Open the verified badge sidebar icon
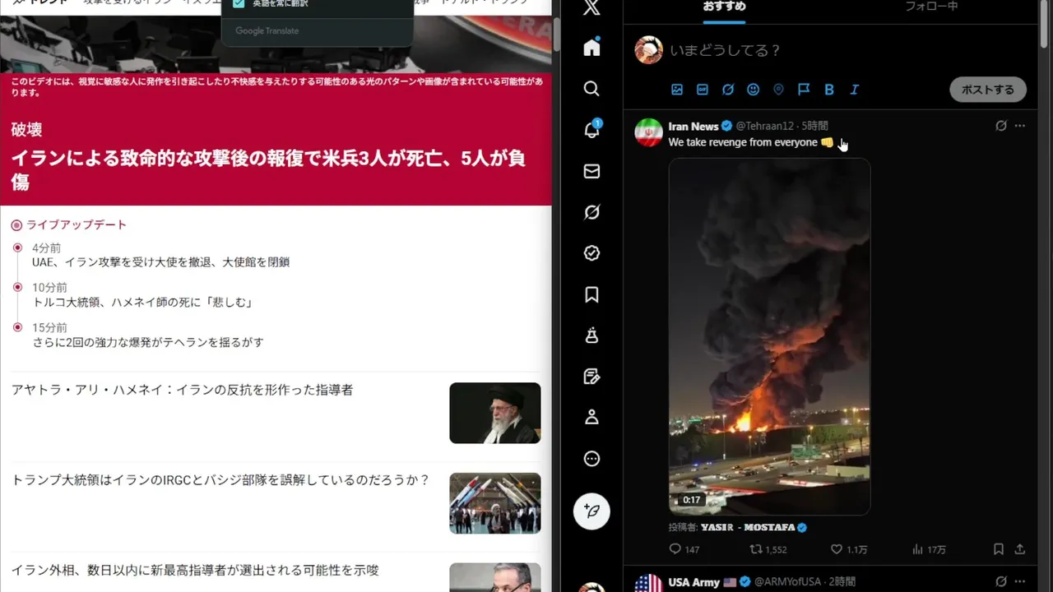 tap(591, 253)
